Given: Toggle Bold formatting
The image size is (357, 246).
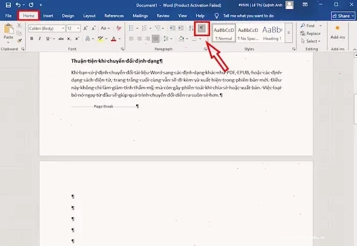Looking at the screenshot, I should [x=32, y=38].
